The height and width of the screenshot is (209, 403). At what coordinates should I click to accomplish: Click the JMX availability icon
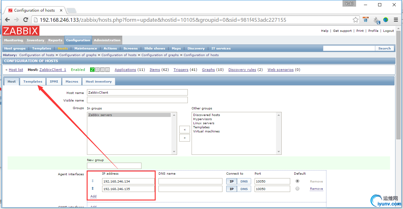pos(102,70)
